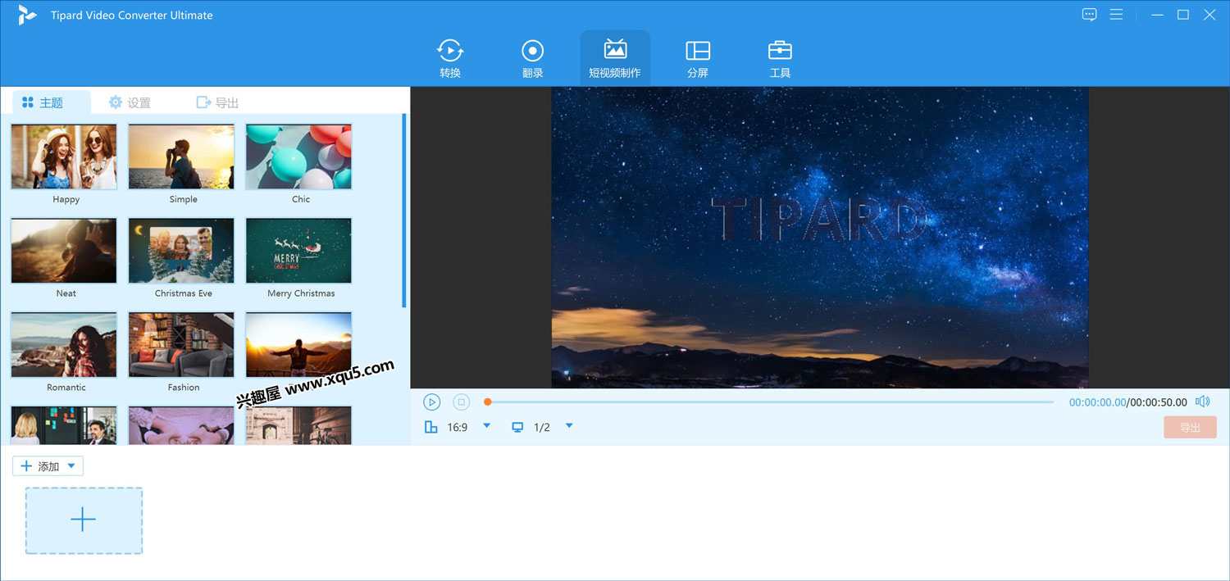Click the large plus placeholder to add media
The height and width of the screenshot is (581, 1230).
[x=84, y=520]
